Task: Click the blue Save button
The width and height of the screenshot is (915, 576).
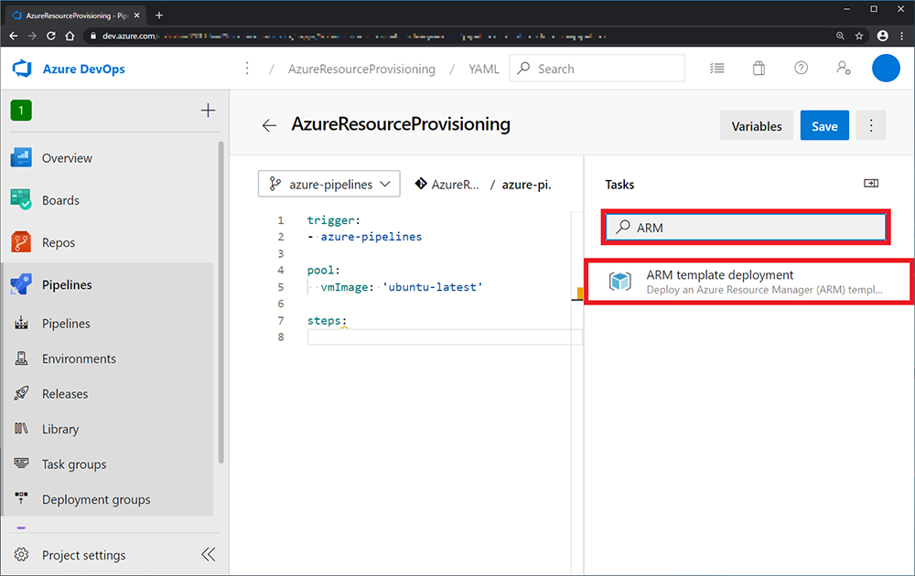Action: click(x=824, y=126)
